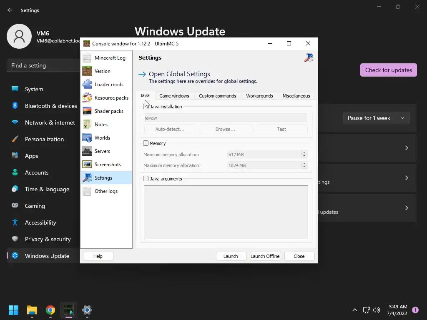Select the Settings page in UltimMC sidebar
Screen dimensions: 427x320
click(x=106, y=177)
